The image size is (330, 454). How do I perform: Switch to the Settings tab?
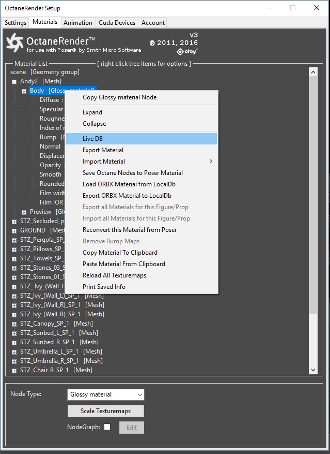pos(15,23)
